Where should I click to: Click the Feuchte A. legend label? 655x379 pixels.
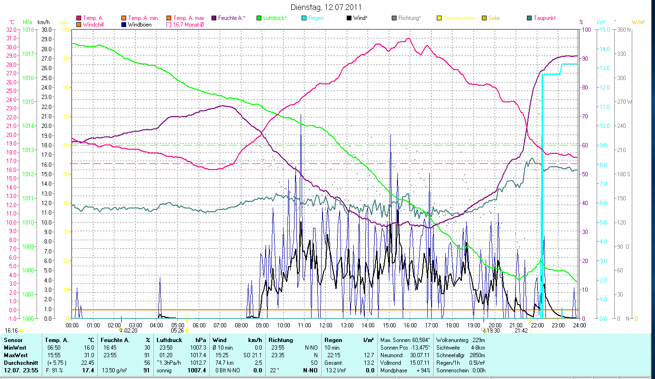coord(231,18)
